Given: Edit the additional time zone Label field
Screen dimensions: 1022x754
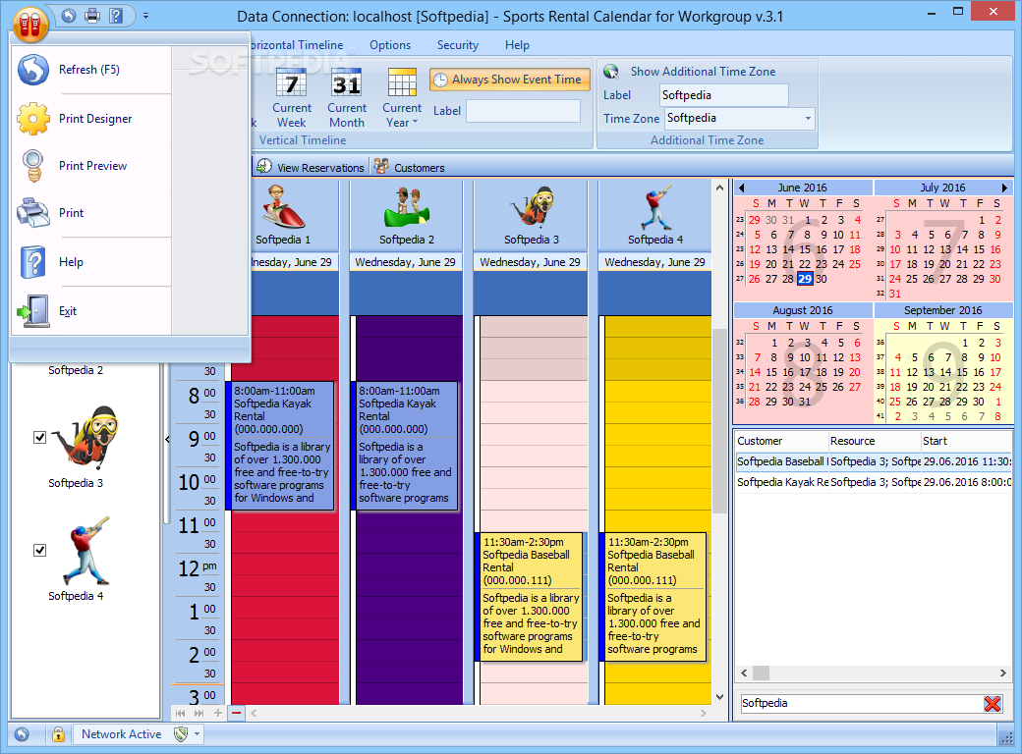Looking at the screenshot, I should [723, 95].
